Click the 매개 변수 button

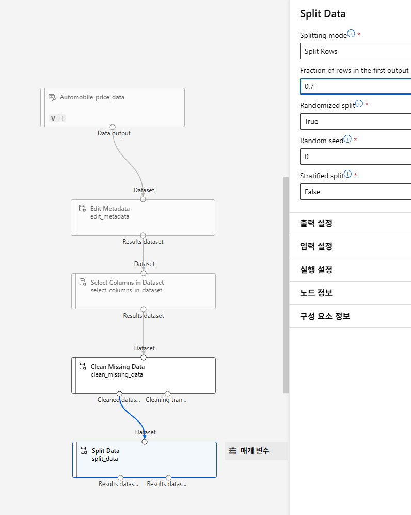256,450
